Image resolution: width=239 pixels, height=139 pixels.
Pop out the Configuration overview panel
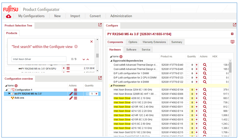tap(100, 78)
